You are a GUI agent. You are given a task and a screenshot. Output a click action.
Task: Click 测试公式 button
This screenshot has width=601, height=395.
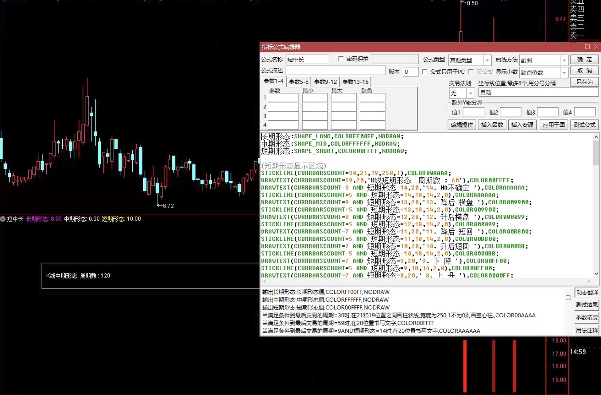(x=584, y=125)
